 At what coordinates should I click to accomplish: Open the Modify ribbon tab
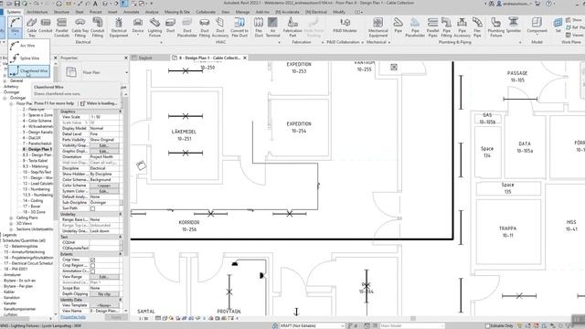(x=339, y=12)
